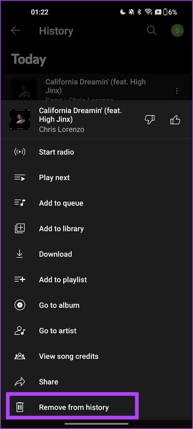This screenshot has width=193, height=429.
Task: Choose the Play next icon
Action: pos(20,178)
